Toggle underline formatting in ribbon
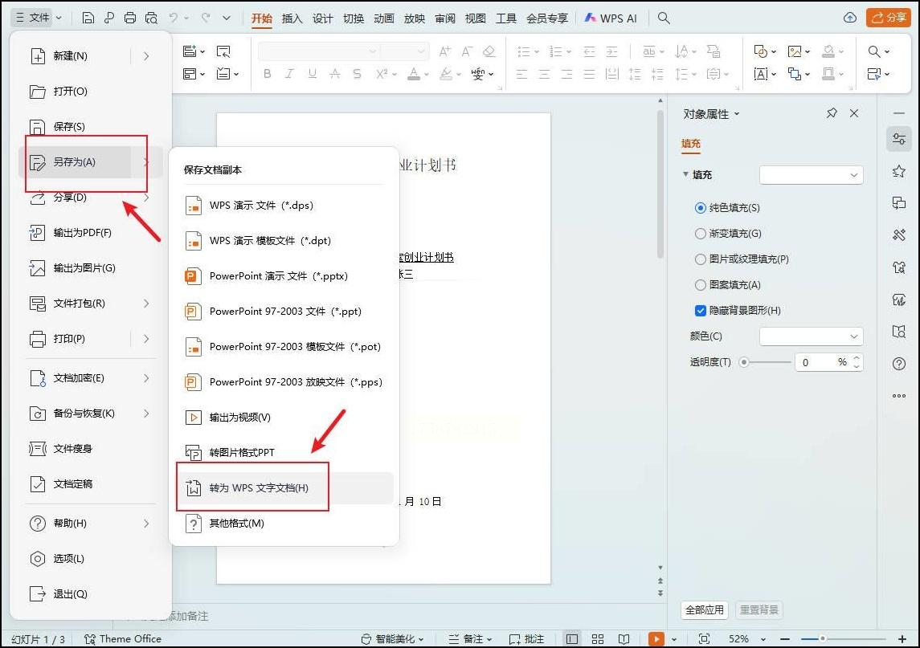 click(x=312, y=74)
